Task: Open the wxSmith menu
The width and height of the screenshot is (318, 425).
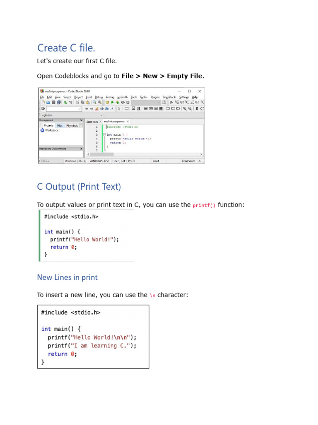Action: [x=123, y=97]
